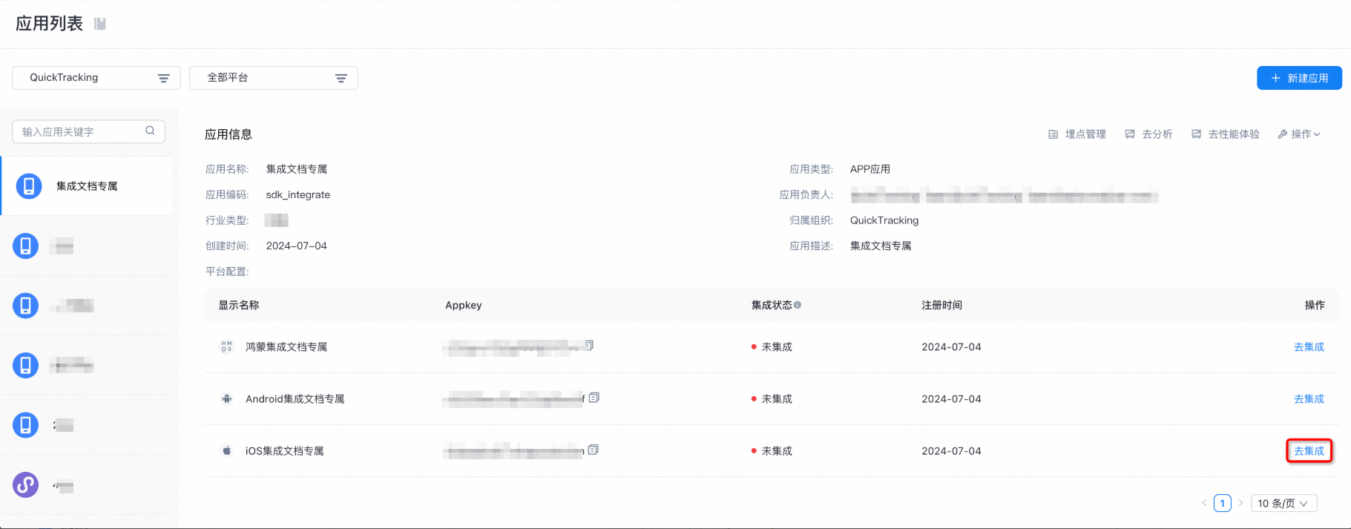Click the Apple iOS platform icon
The height and width of the screenshot is (529, 1351).
pyautogui.click(x=226, y=450)
